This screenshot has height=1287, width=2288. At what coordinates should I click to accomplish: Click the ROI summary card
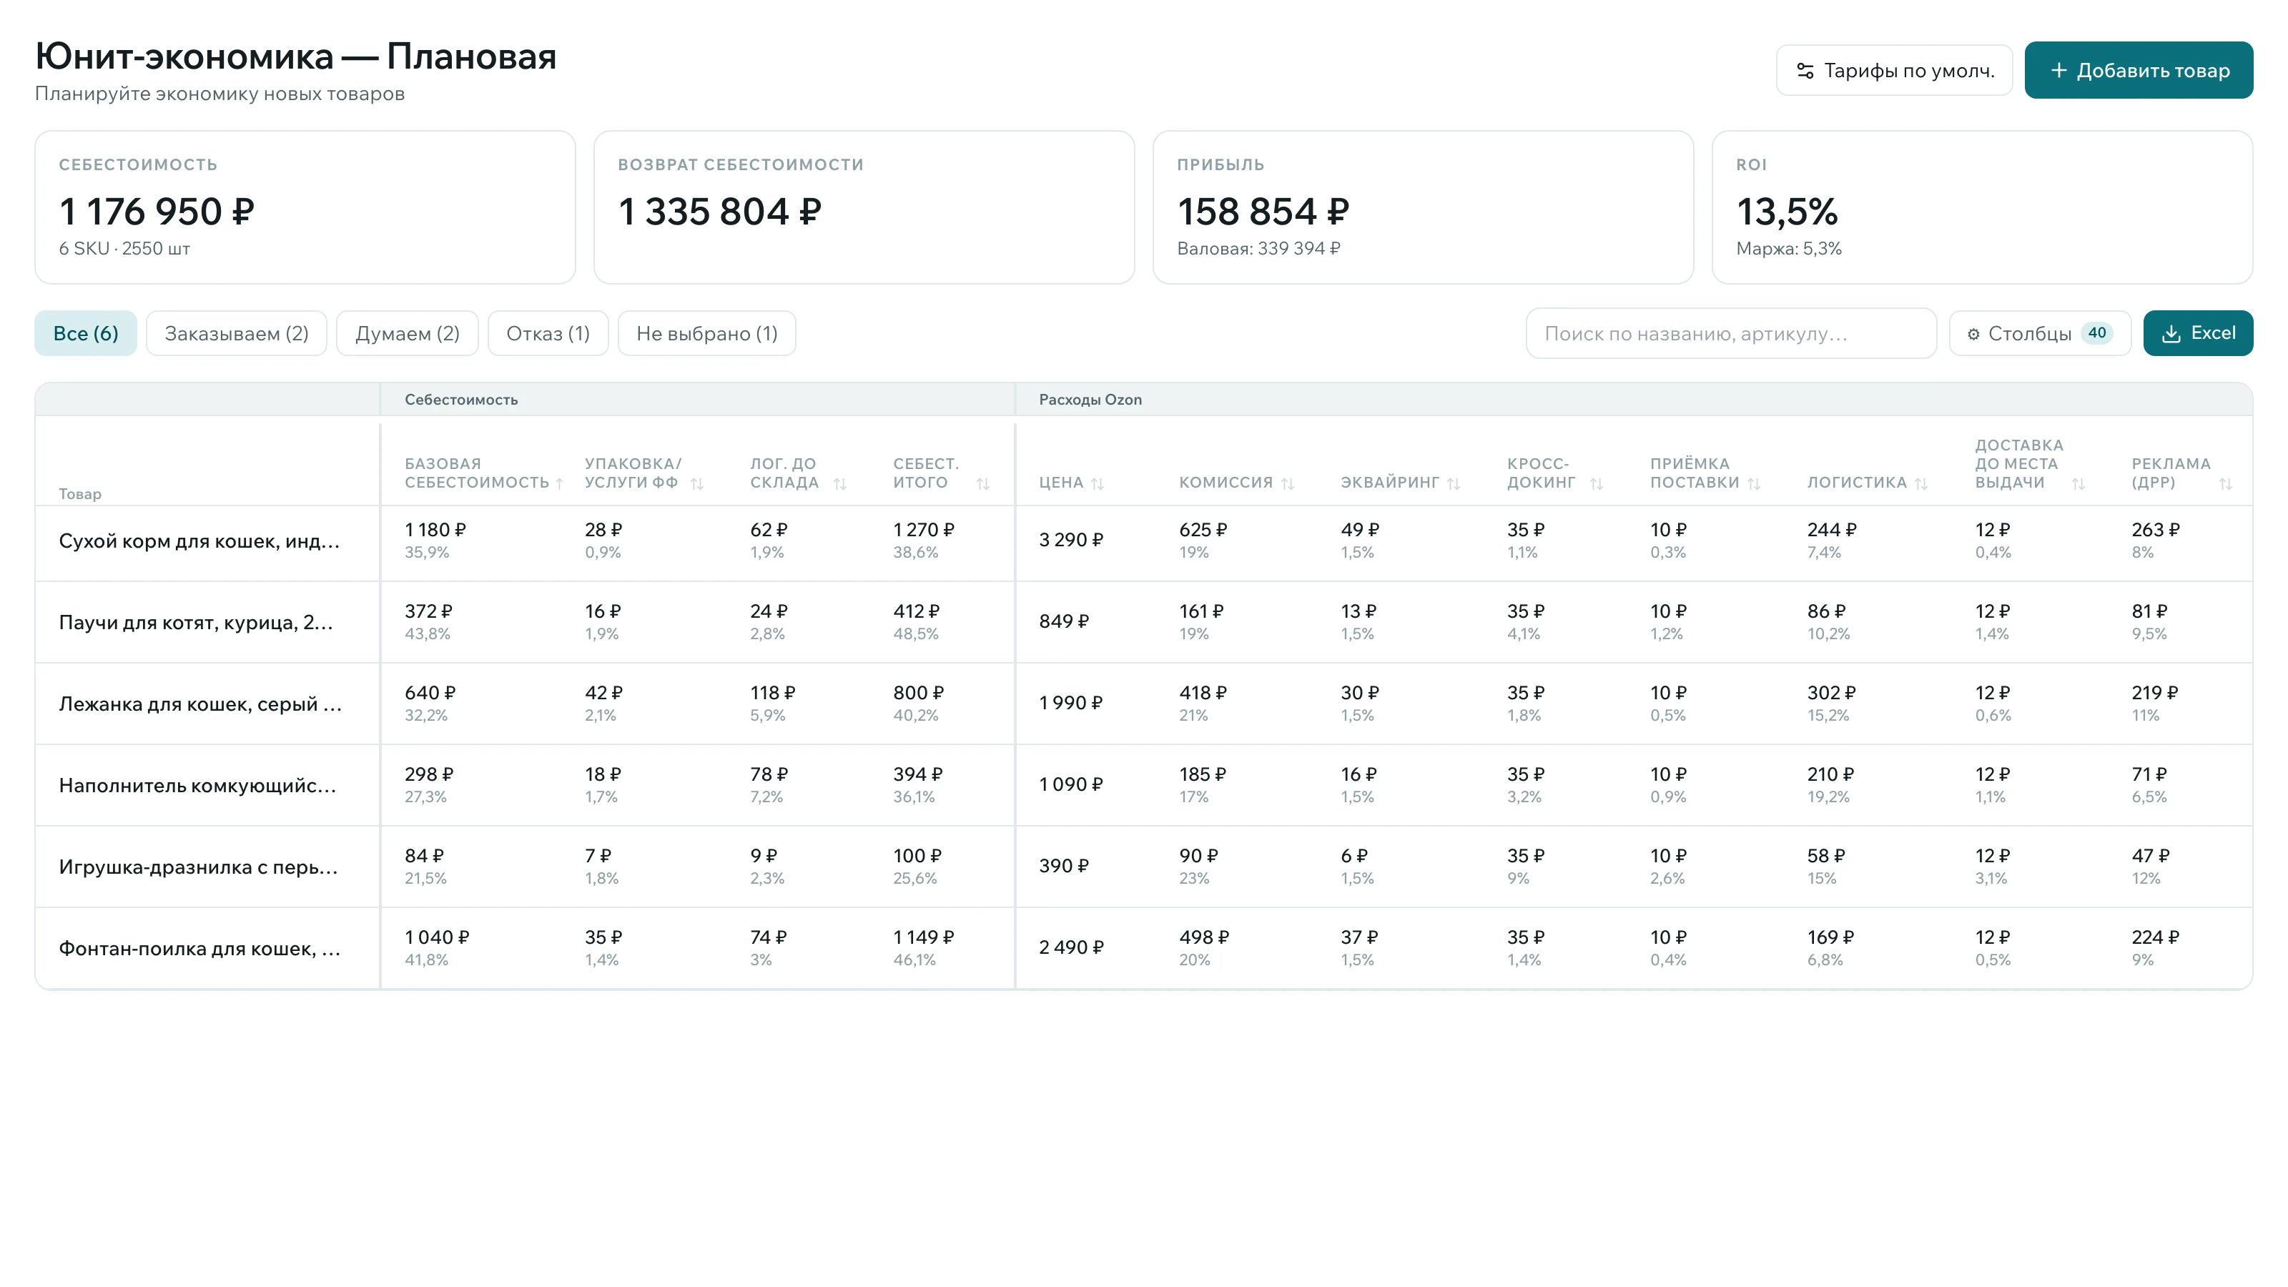tap(1983, 208)
